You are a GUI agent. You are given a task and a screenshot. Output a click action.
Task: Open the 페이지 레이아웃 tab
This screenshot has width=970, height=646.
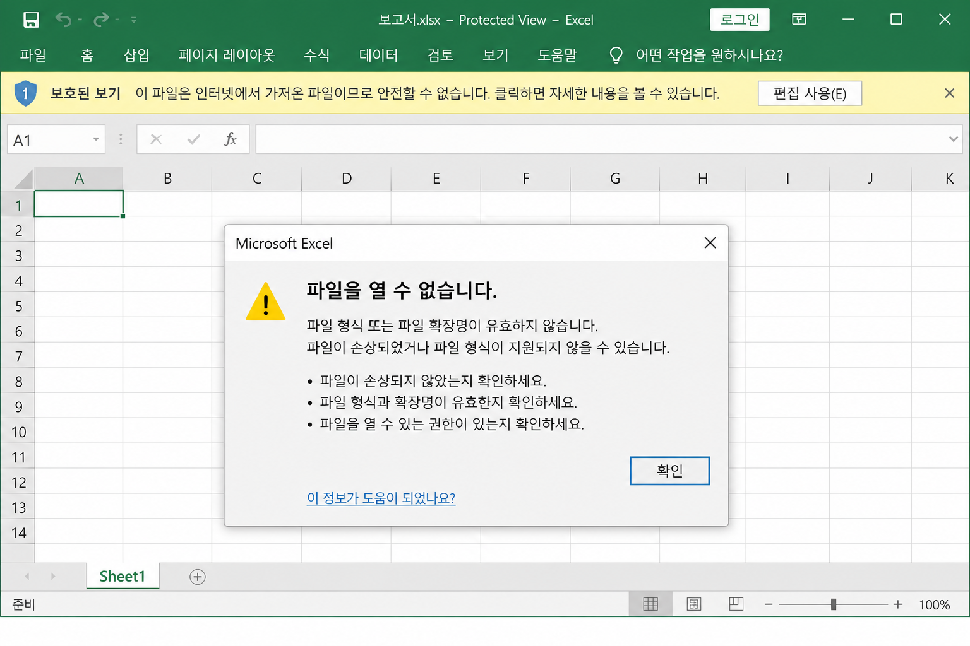pos(227,56)
